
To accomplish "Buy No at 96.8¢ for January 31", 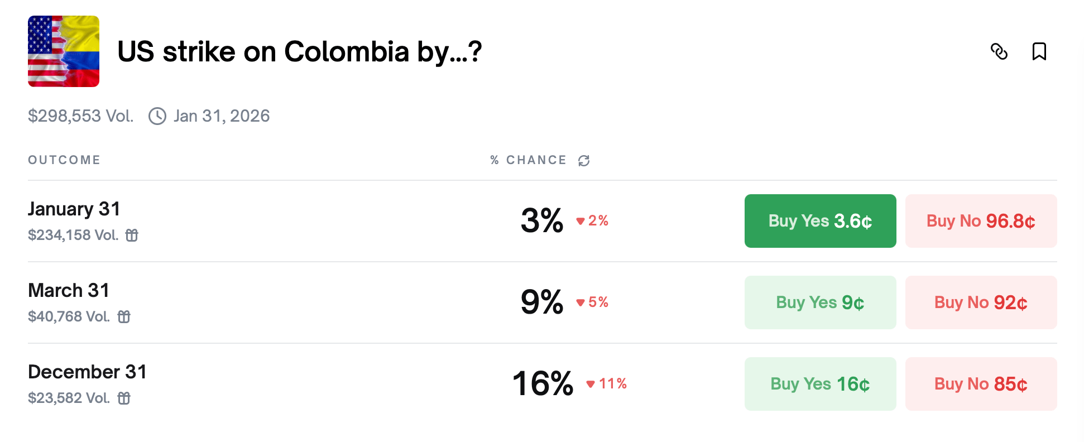I will (x=981, y=221).
